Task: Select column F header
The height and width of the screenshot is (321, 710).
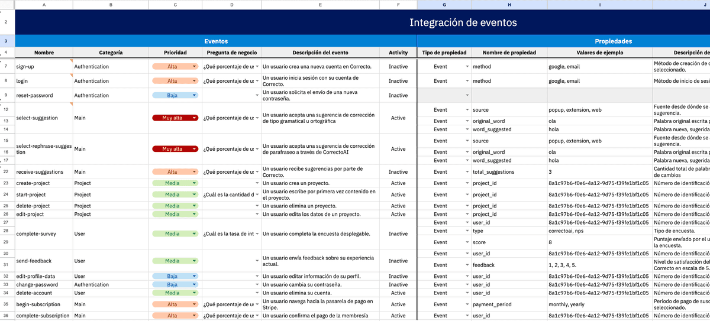Action: coord(398,5)
